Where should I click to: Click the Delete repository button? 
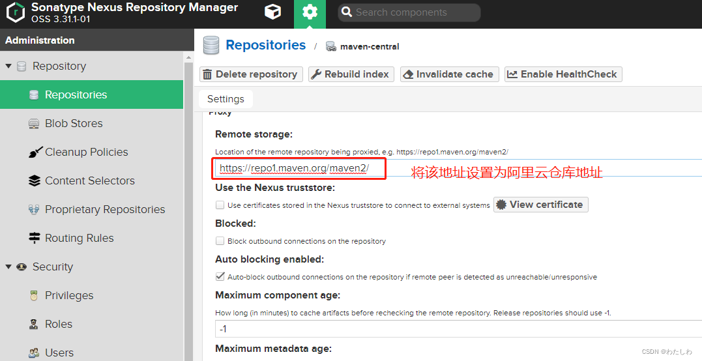tap(251, 74)
